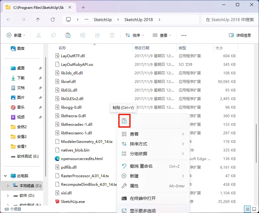Screen dimensions: 259x213
Task: Expand the chevron after the monitor icon in the address bar
Action: coord(78,20)
